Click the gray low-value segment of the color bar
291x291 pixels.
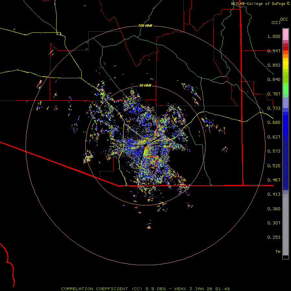point(286,225)
